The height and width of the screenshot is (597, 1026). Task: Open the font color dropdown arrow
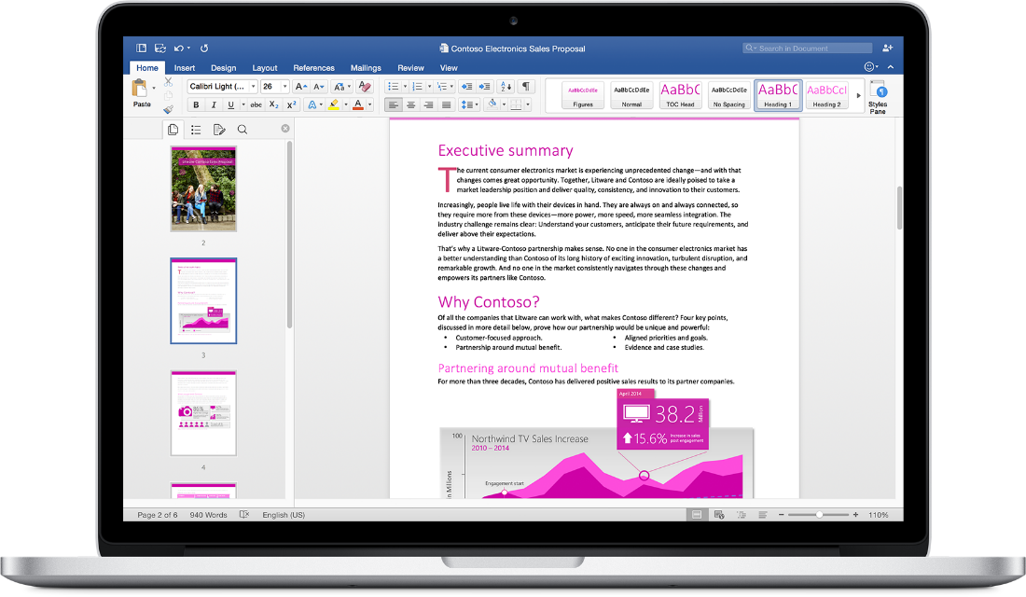point(368,104)
